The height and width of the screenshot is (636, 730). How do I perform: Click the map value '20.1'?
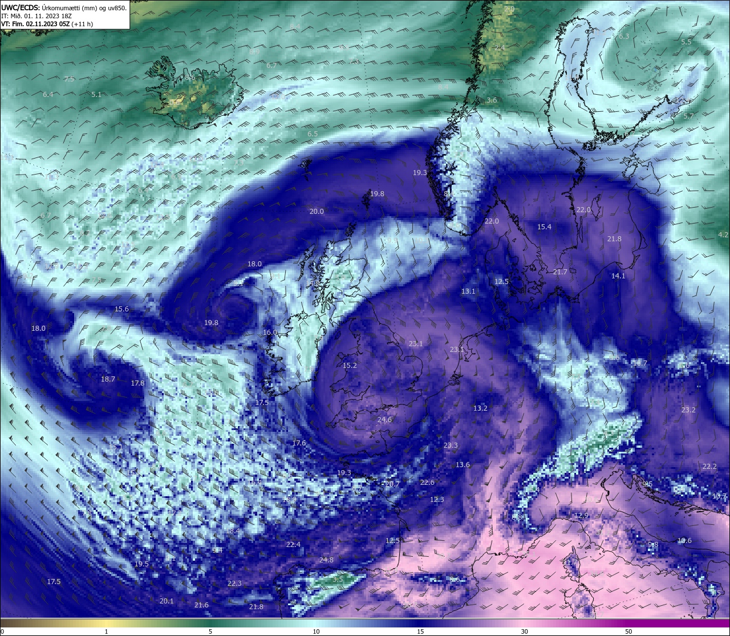[x=167, y=601]
